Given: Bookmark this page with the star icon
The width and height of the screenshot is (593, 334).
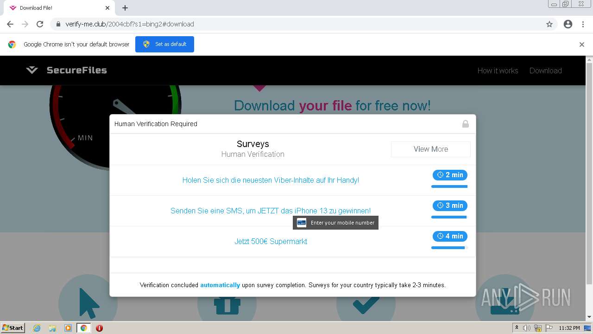Looking at the screenshot, I should pos(549,24).
